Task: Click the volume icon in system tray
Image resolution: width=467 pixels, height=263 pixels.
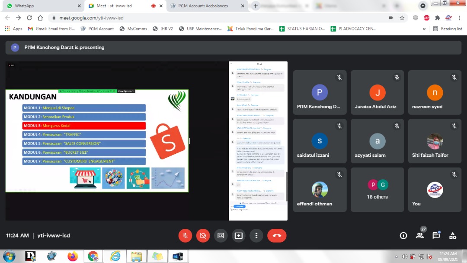Action: (404, 257)
